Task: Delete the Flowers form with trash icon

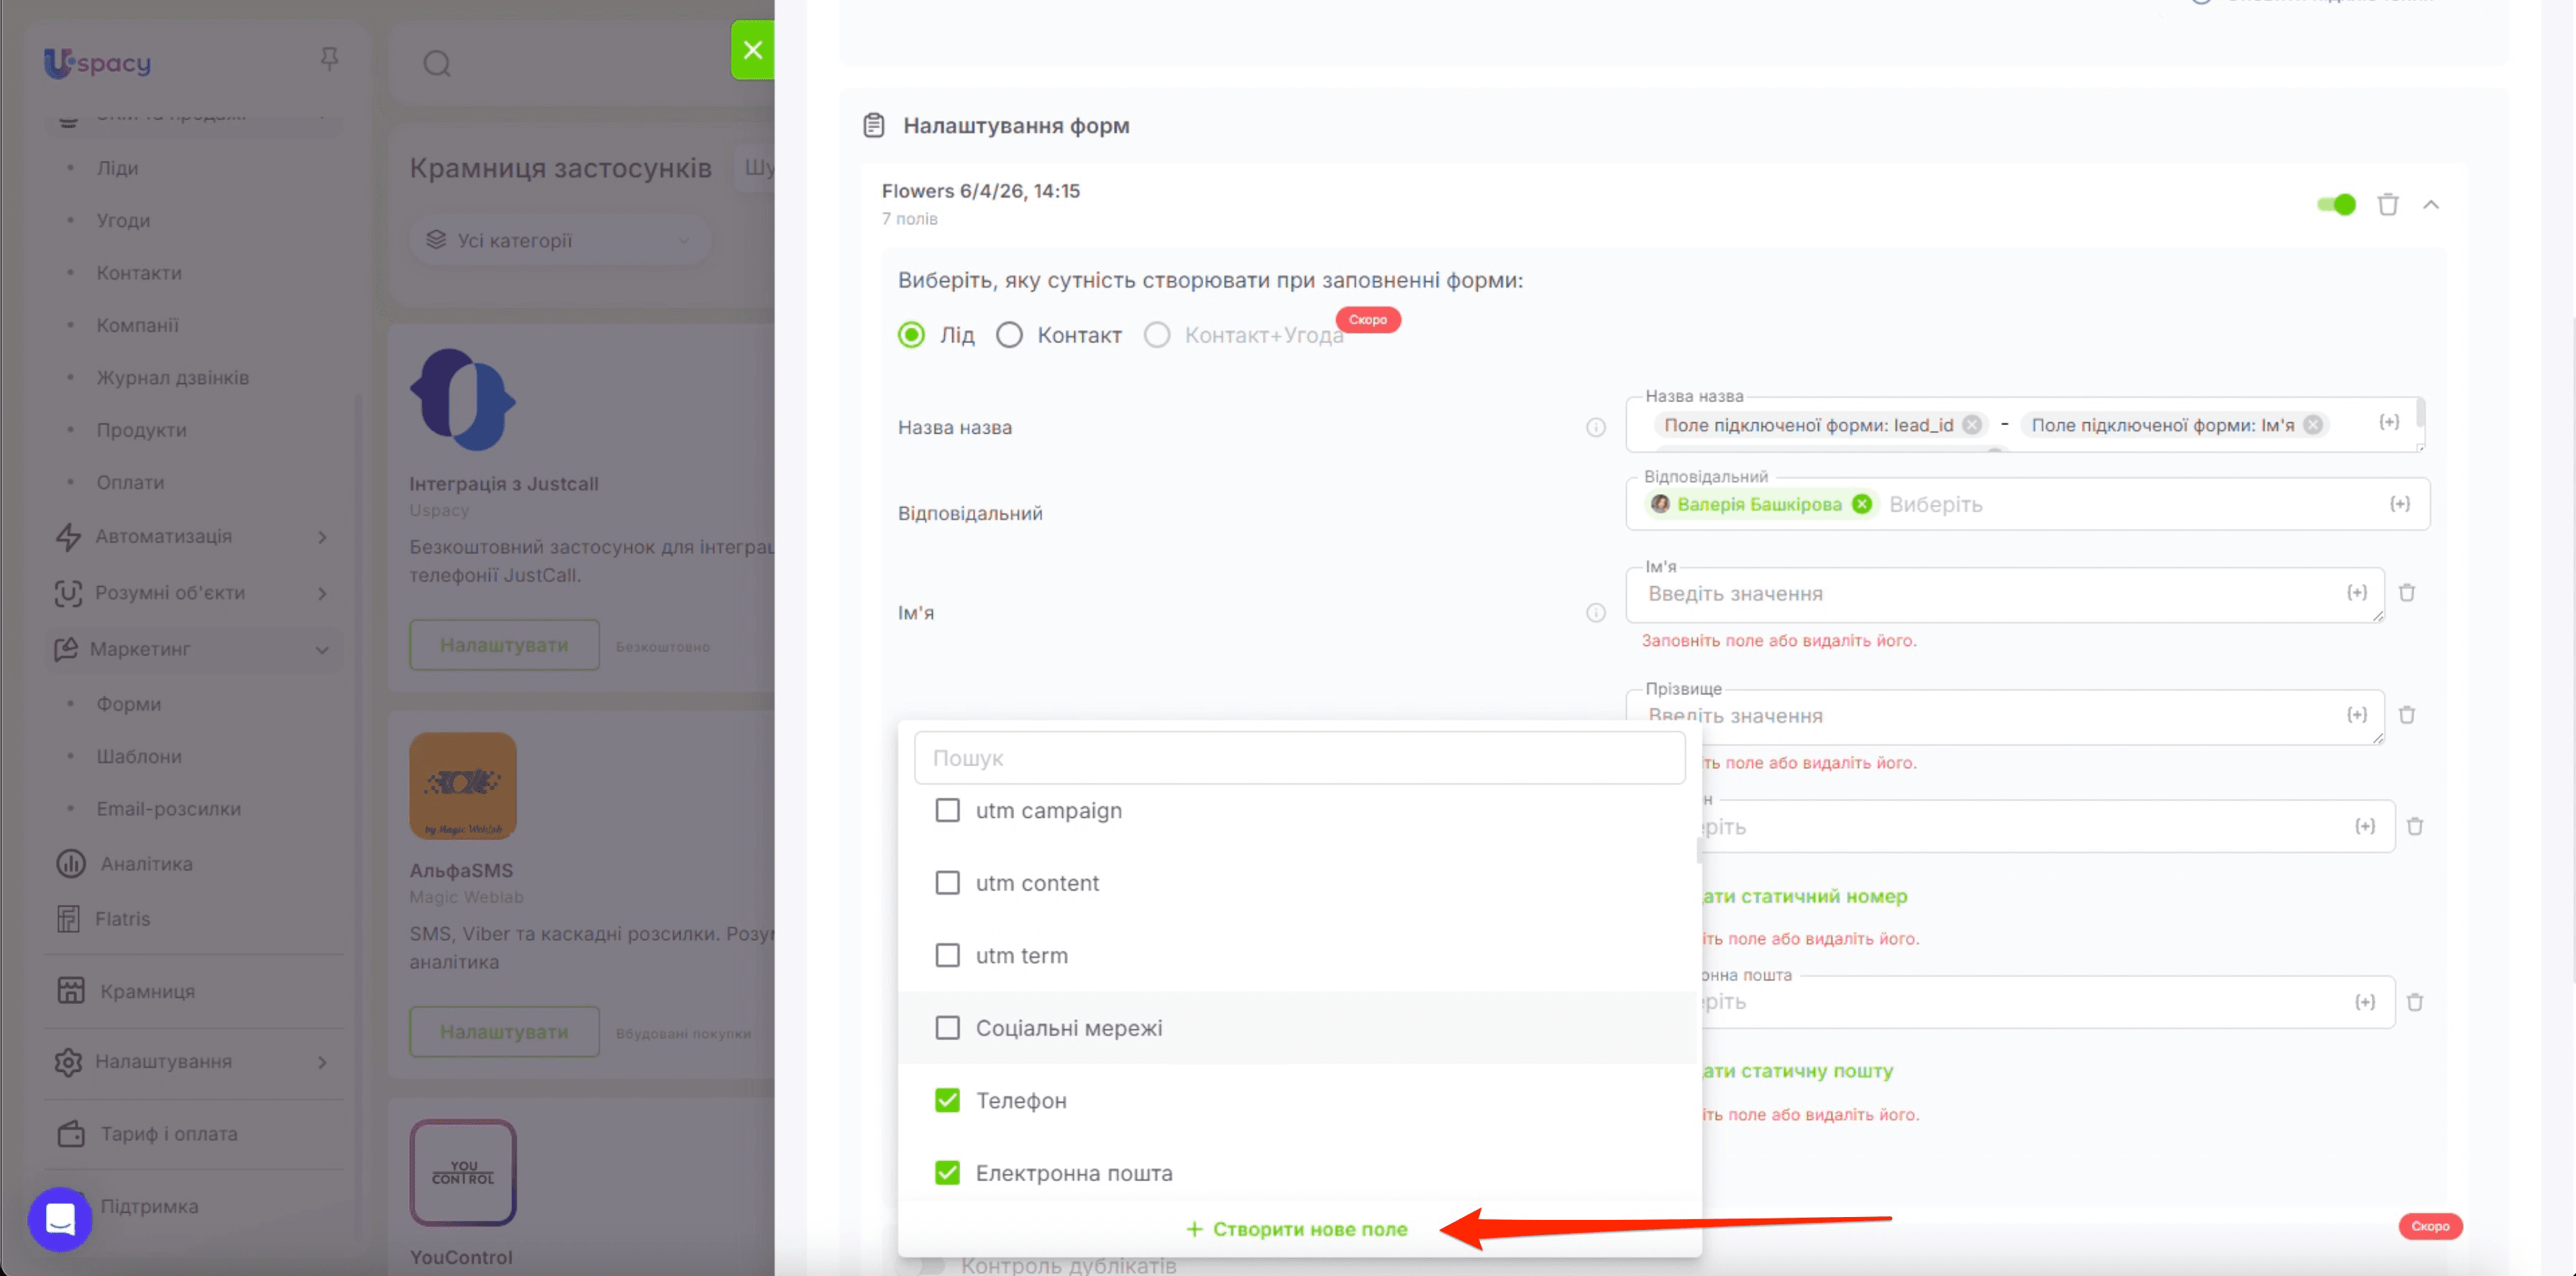Action: pos(2387,205)
